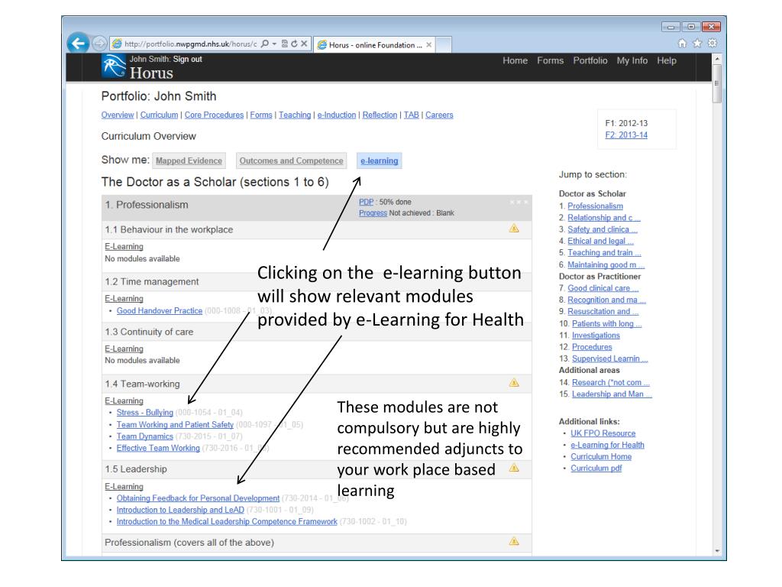The image size is (782, 587).
Task: Click the stop loading X icon
Action: pos(304,44)
